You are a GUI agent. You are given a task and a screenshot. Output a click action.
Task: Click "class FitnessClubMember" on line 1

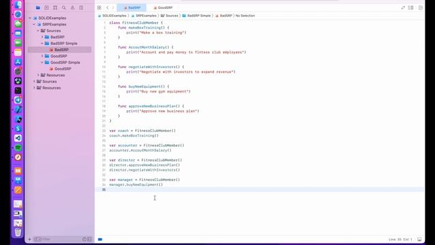tap(134, 22)
